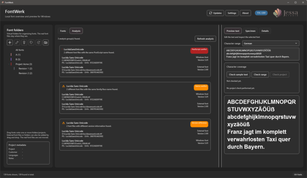Click the refresh icon on Updates button
This screenshot has height=178, width=307.
[211, 13]
